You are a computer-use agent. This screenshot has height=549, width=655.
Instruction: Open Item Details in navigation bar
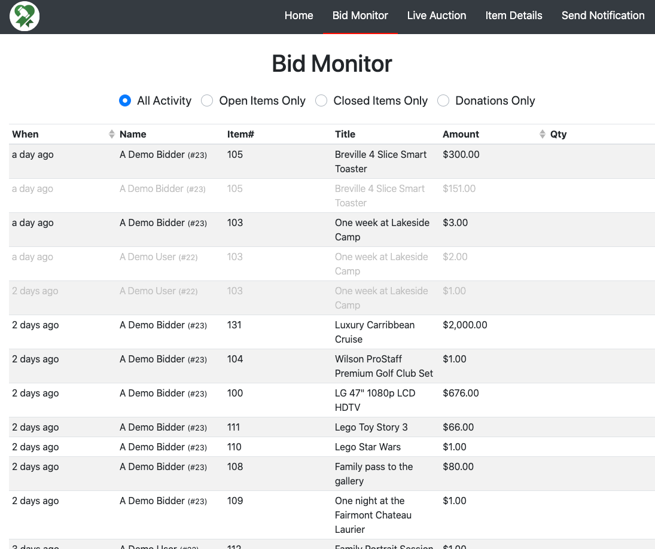click(x=513, y=16)
